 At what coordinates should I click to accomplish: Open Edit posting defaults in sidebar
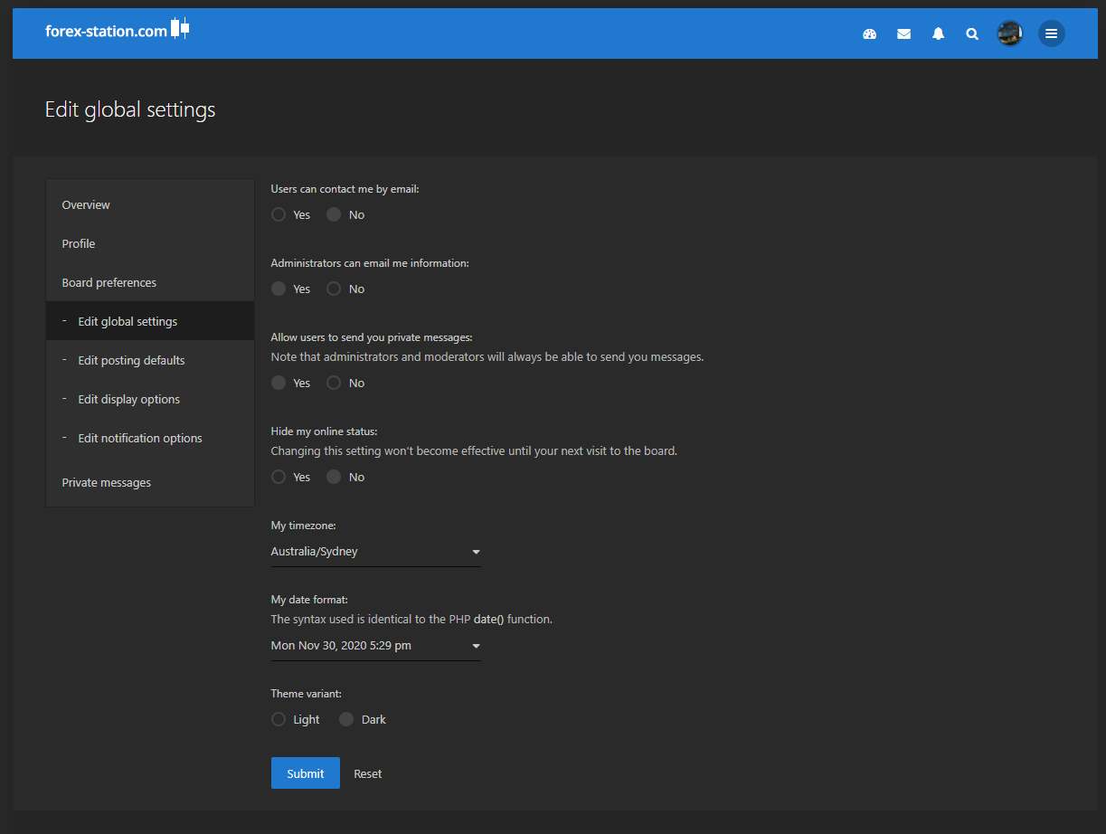131,361
